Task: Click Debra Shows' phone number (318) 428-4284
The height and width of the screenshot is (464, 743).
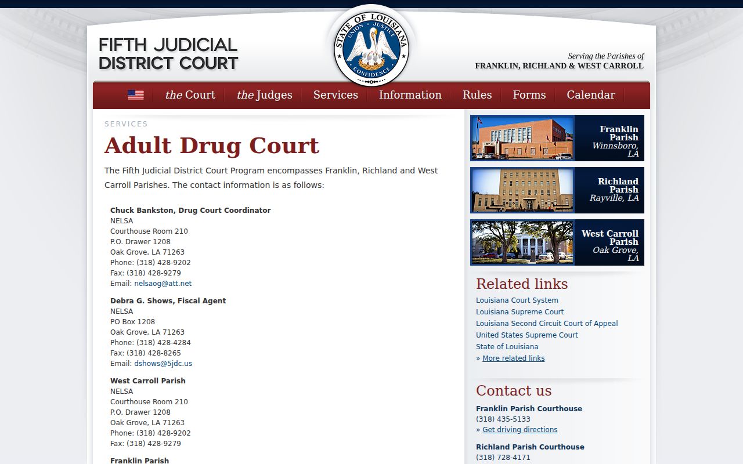Action: pyautogui.click(x=164, y=343)
